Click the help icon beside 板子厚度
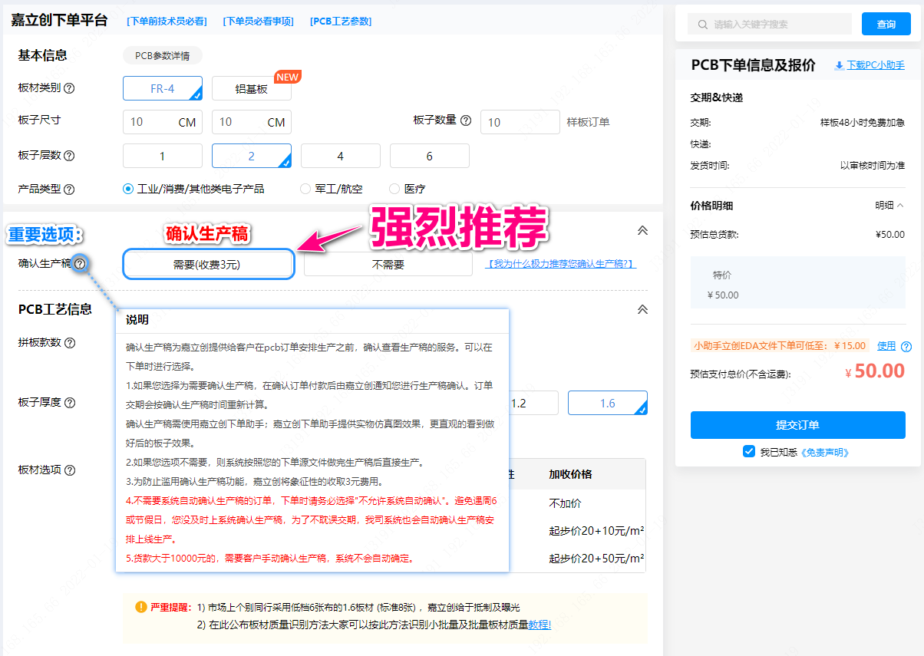This screenshot has height=656, width=924. click(x=69, y=403)
